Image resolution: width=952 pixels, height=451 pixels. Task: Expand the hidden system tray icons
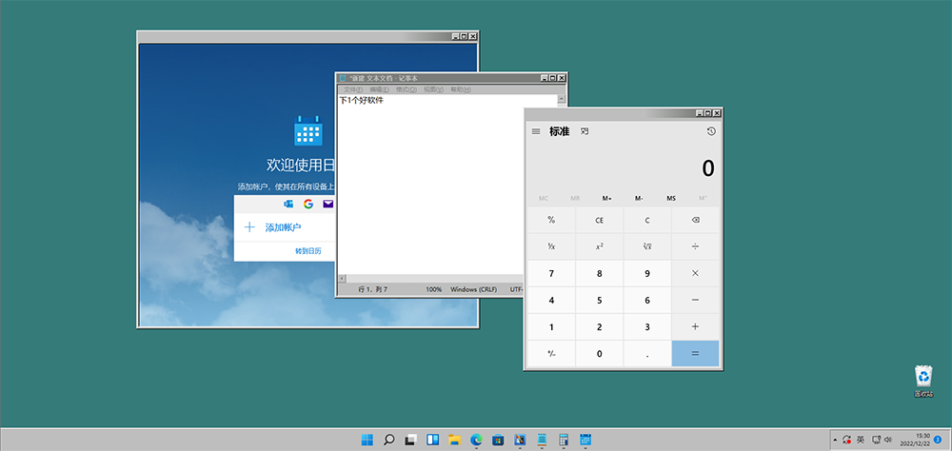tap(834, 440)
